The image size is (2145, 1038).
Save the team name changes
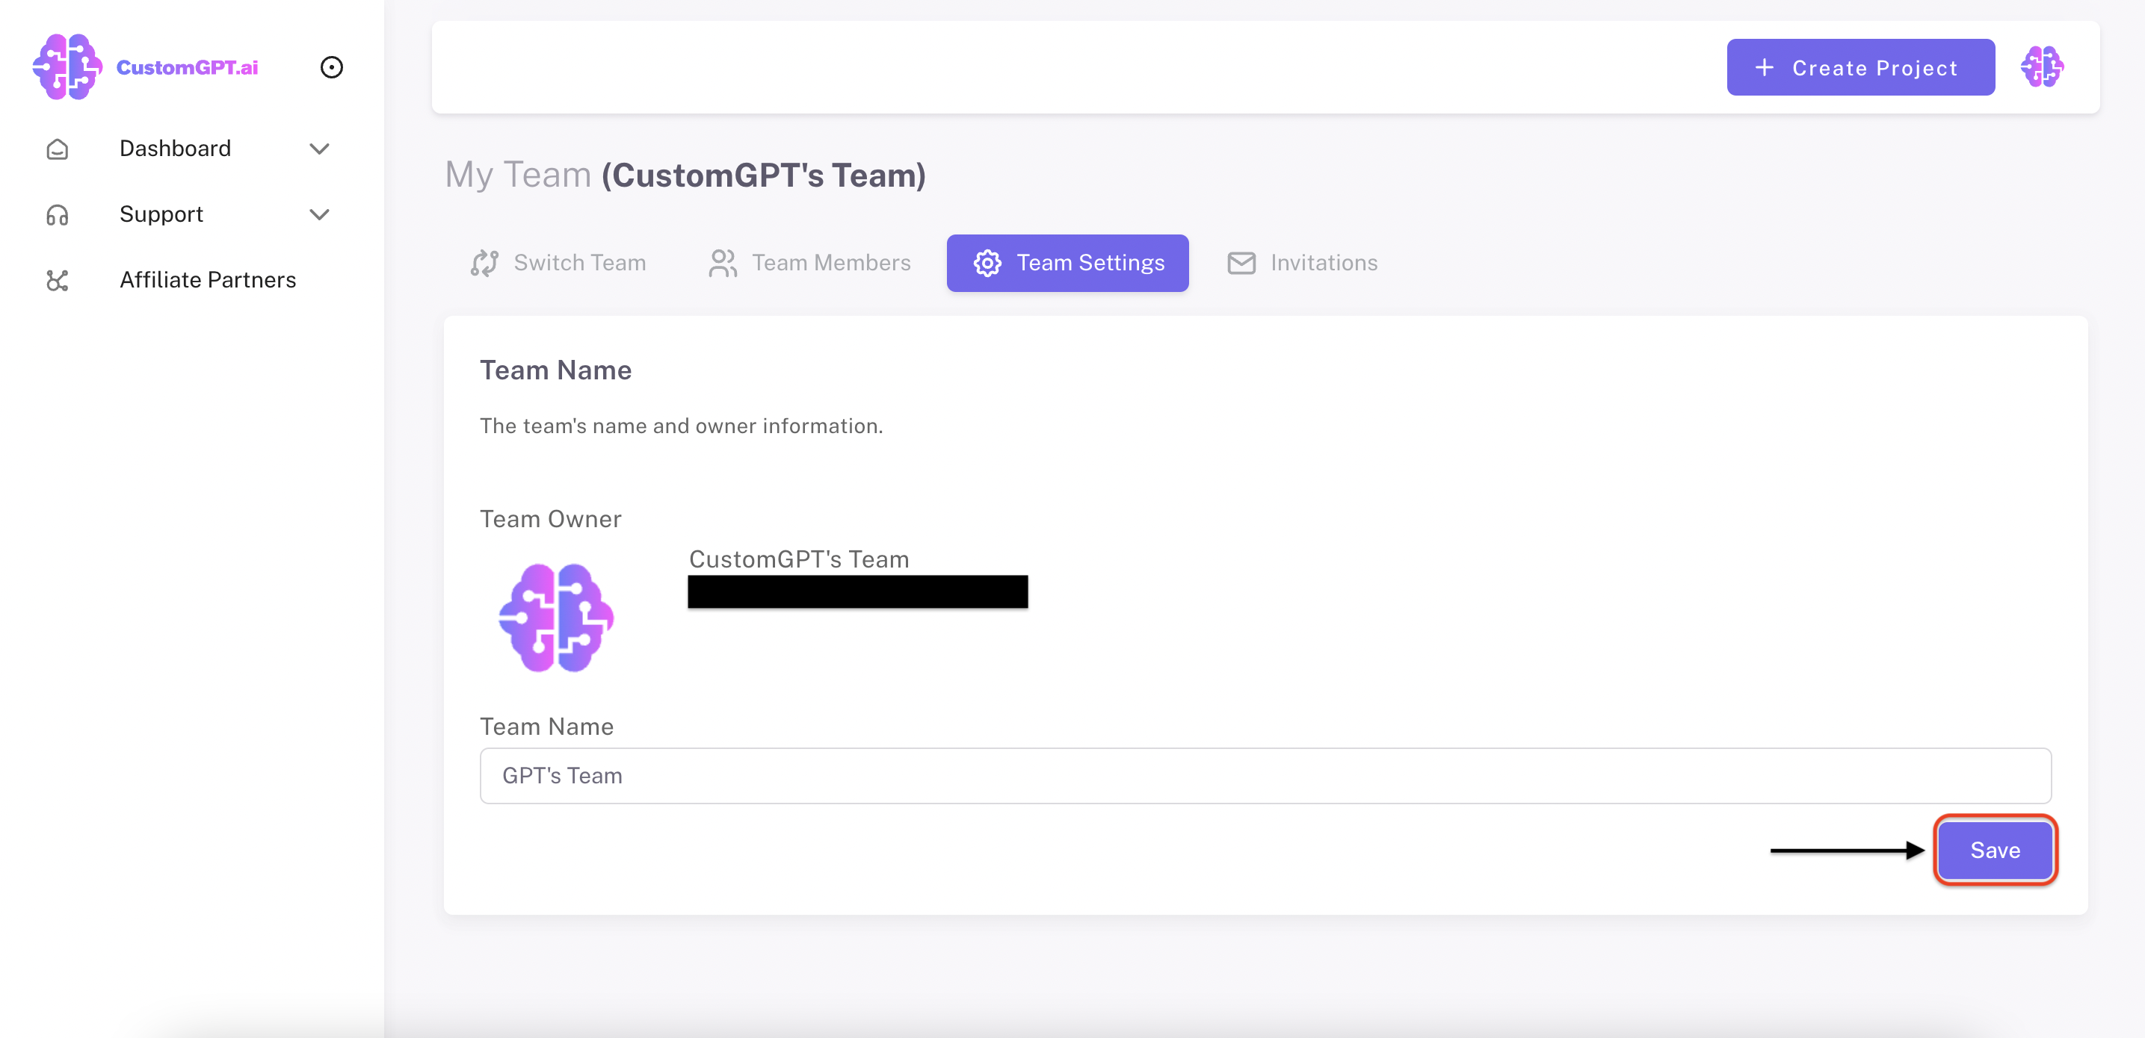[1994, 850]
